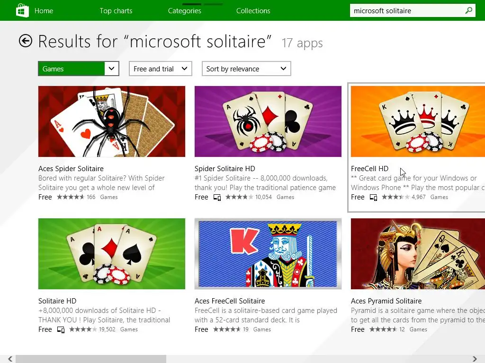Open FreeCell HD thumbnail
The height and width of the screenshot is (363, 485).
418,121
